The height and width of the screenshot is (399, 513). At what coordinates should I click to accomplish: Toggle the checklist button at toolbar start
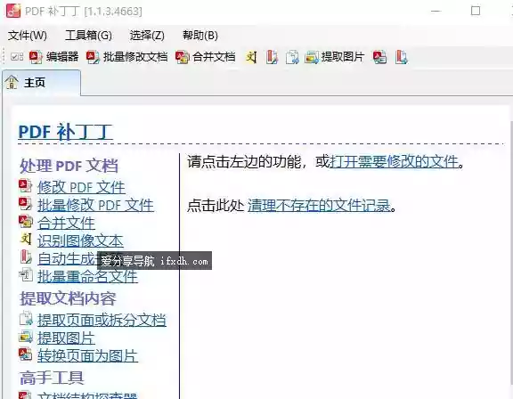(17, 57)
